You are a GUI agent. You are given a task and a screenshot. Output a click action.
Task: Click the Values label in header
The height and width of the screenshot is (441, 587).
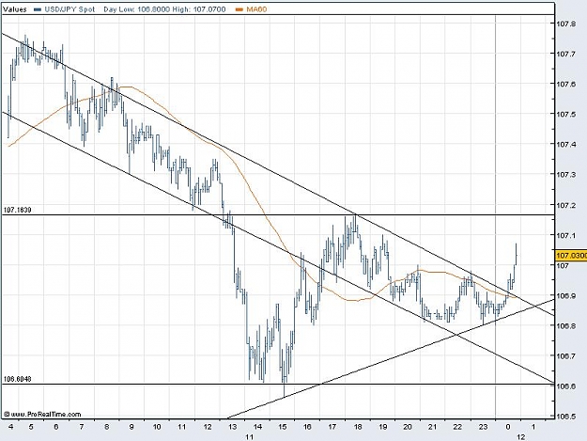(15, 9)
